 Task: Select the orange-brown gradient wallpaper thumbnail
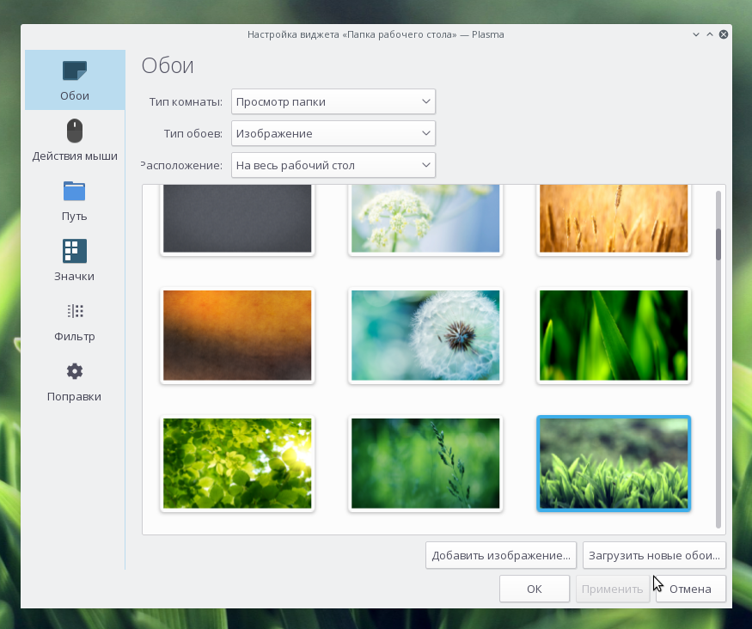237,335
